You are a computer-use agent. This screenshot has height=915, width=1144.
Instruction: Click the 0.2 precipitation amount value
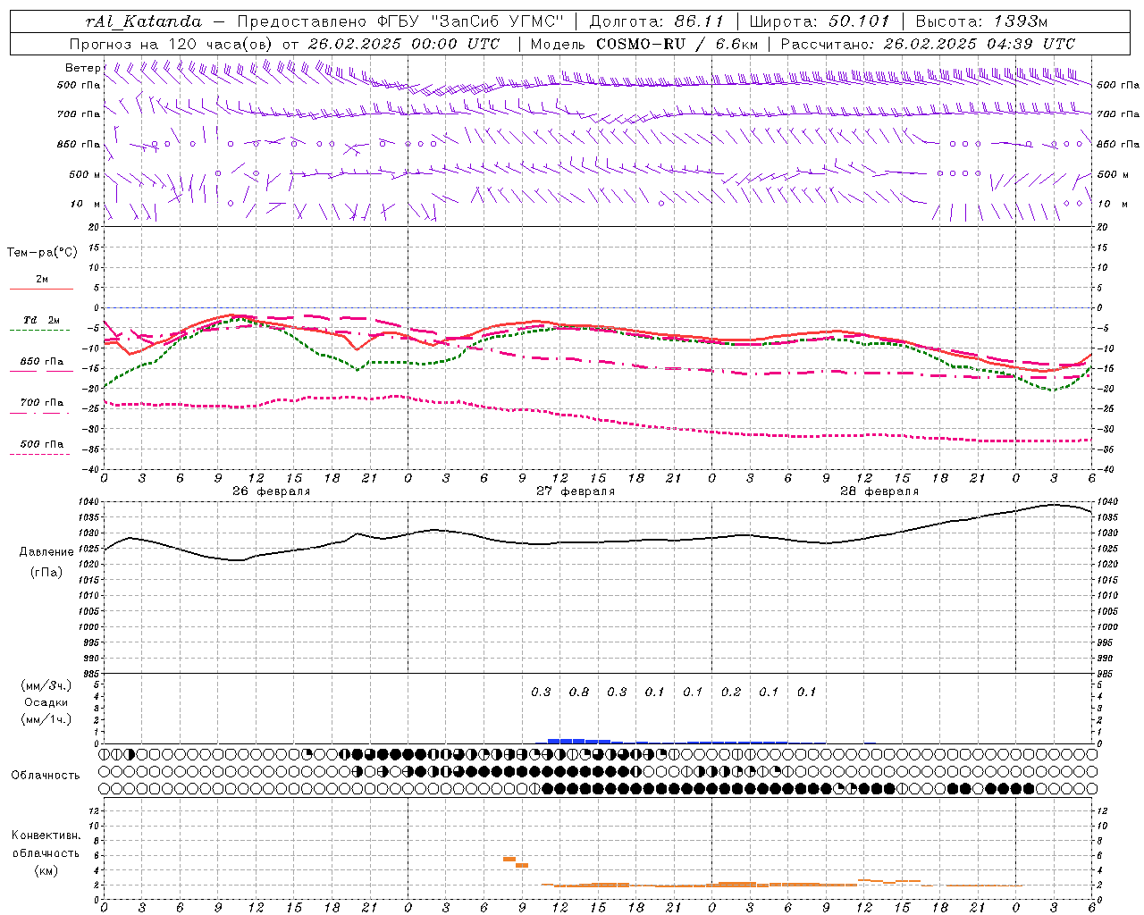pos(730,692)
